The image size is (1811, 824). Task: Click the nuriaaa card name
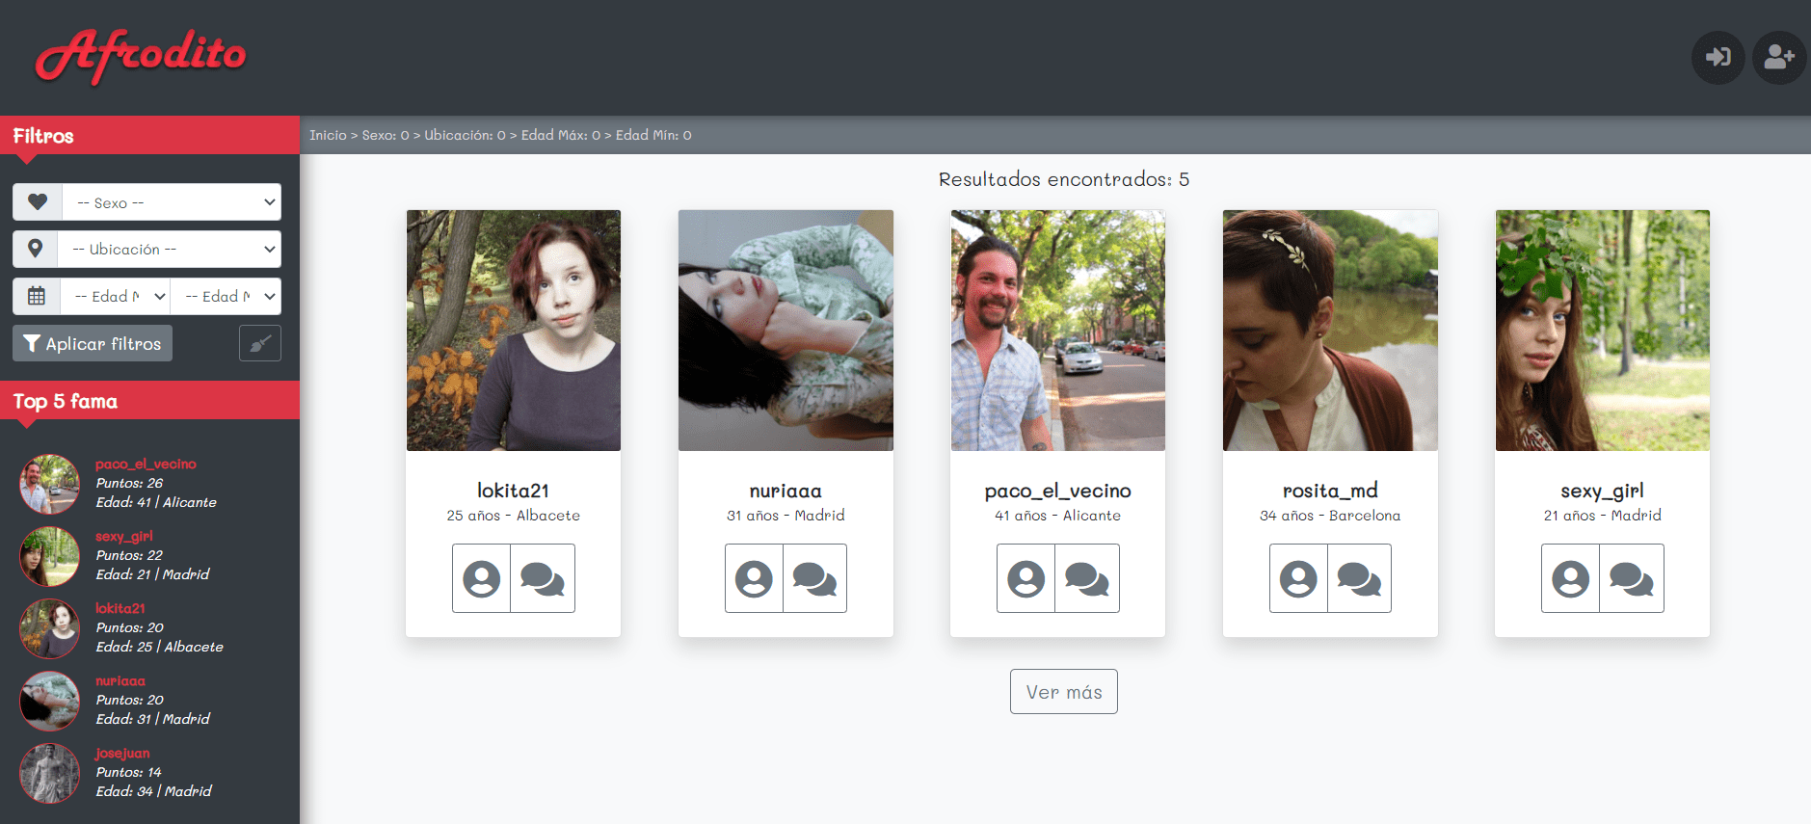click(786, 491)
